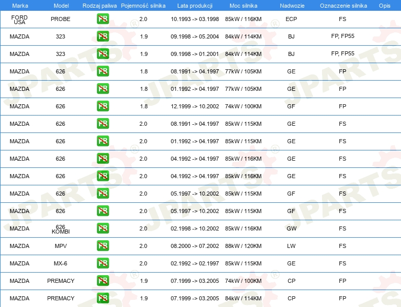Click the Pojemność silnika column header

pos(143,6)
